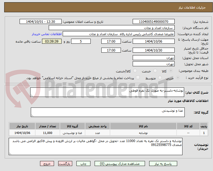This screenshot has height=171, width=213.
Task: Click the توضیحات خریدار notes textarea
Action: coord(95,146)
